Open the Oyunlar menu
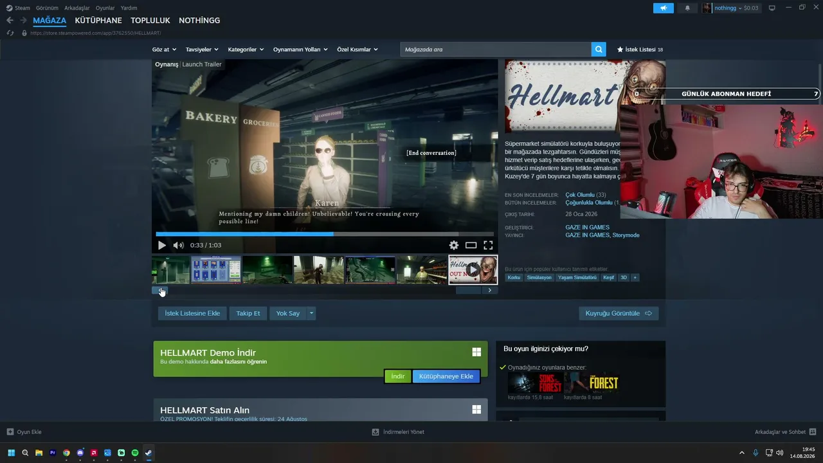The image size is (823, 463). click(x=105, y=8)
